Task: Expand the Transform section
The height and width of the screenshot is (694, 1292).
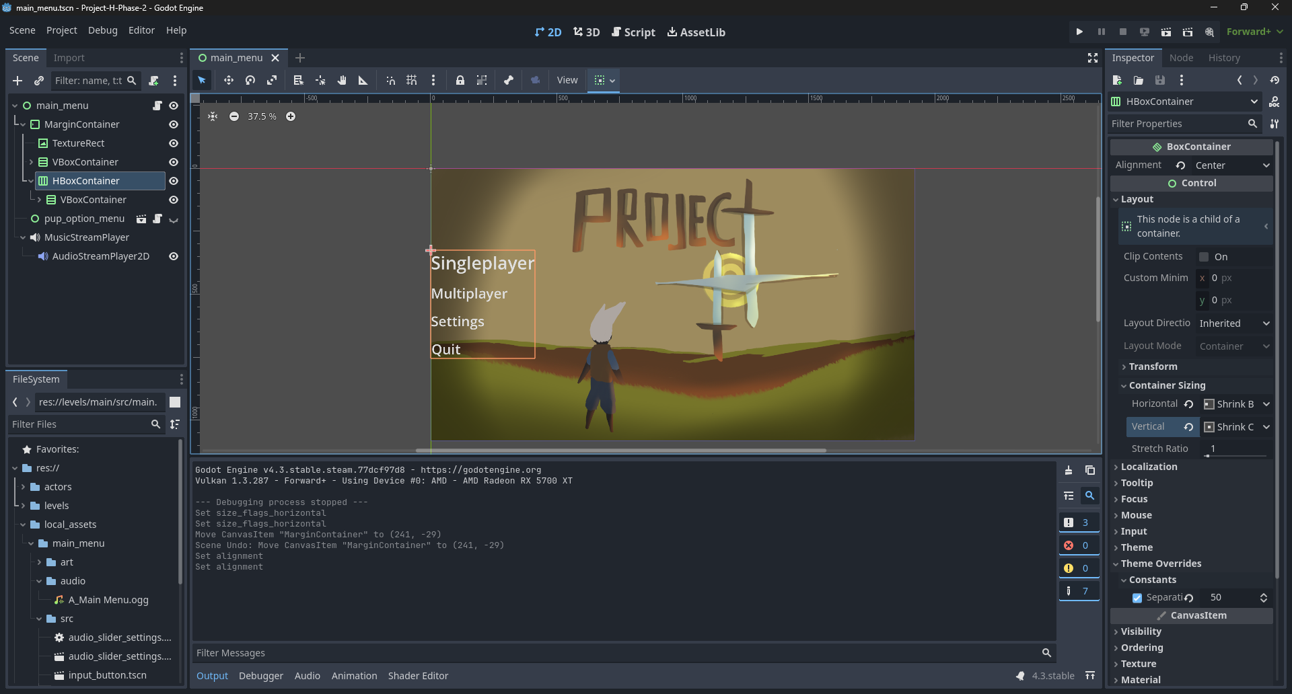Action: 1153,367
